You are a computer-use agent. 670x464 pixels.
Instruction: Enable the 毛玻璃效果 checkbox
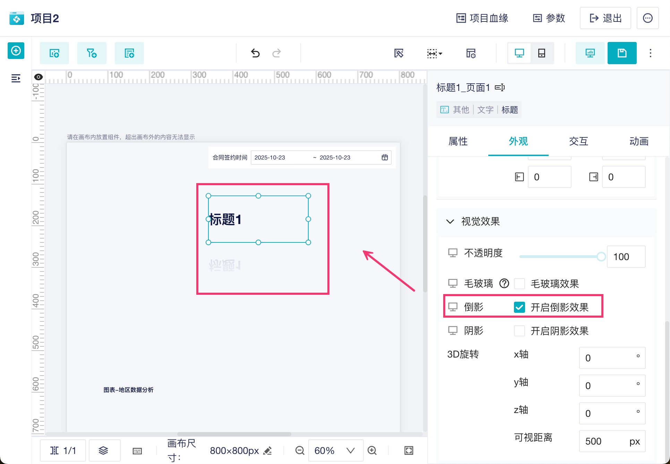pyautogui.click(x=519, y=284)
